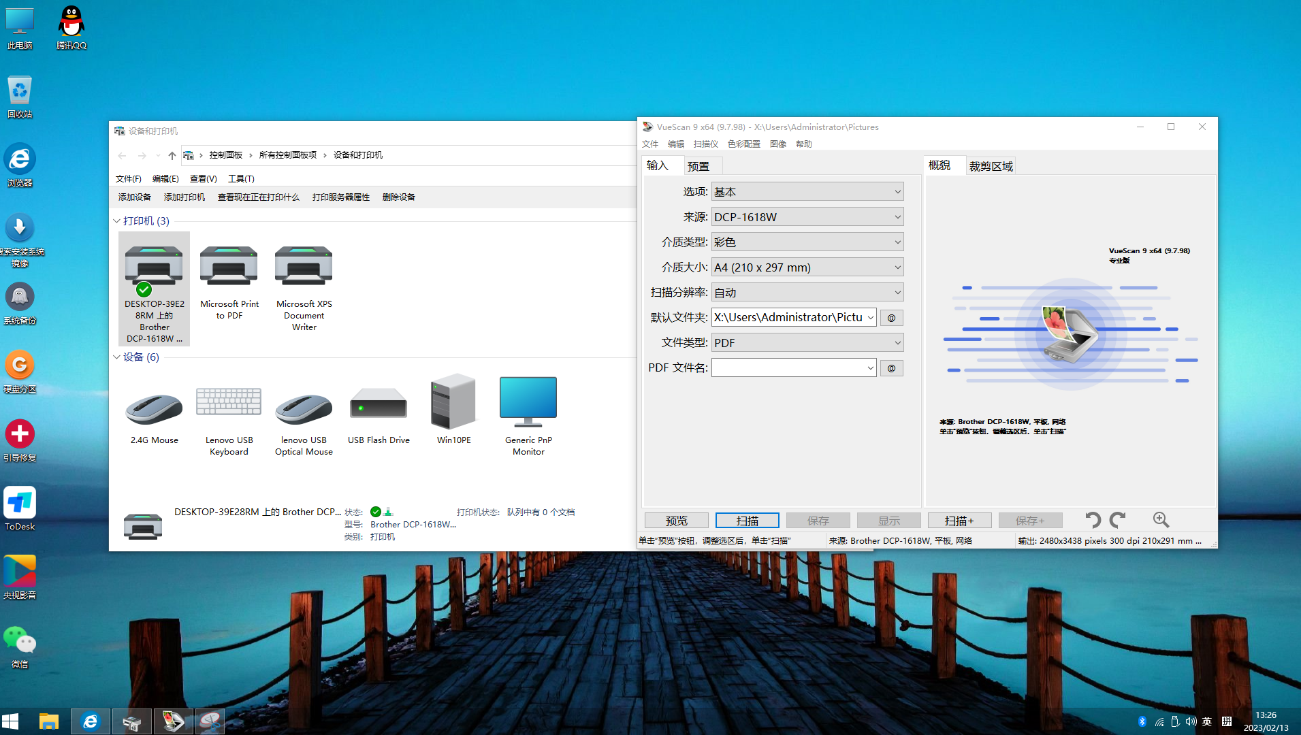Open the PDF 文件名 dropdown arrow
Screen dimensions: 1301x735
pyautogui.click(x=870, y=368)
